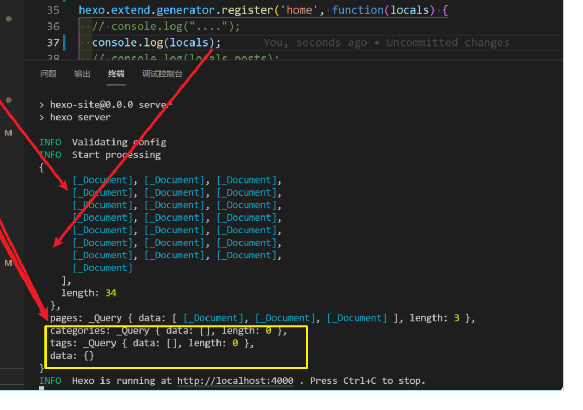
Task: Click the 'Start processing' log line
Action: pyautogui.click(x=117, y=155)
